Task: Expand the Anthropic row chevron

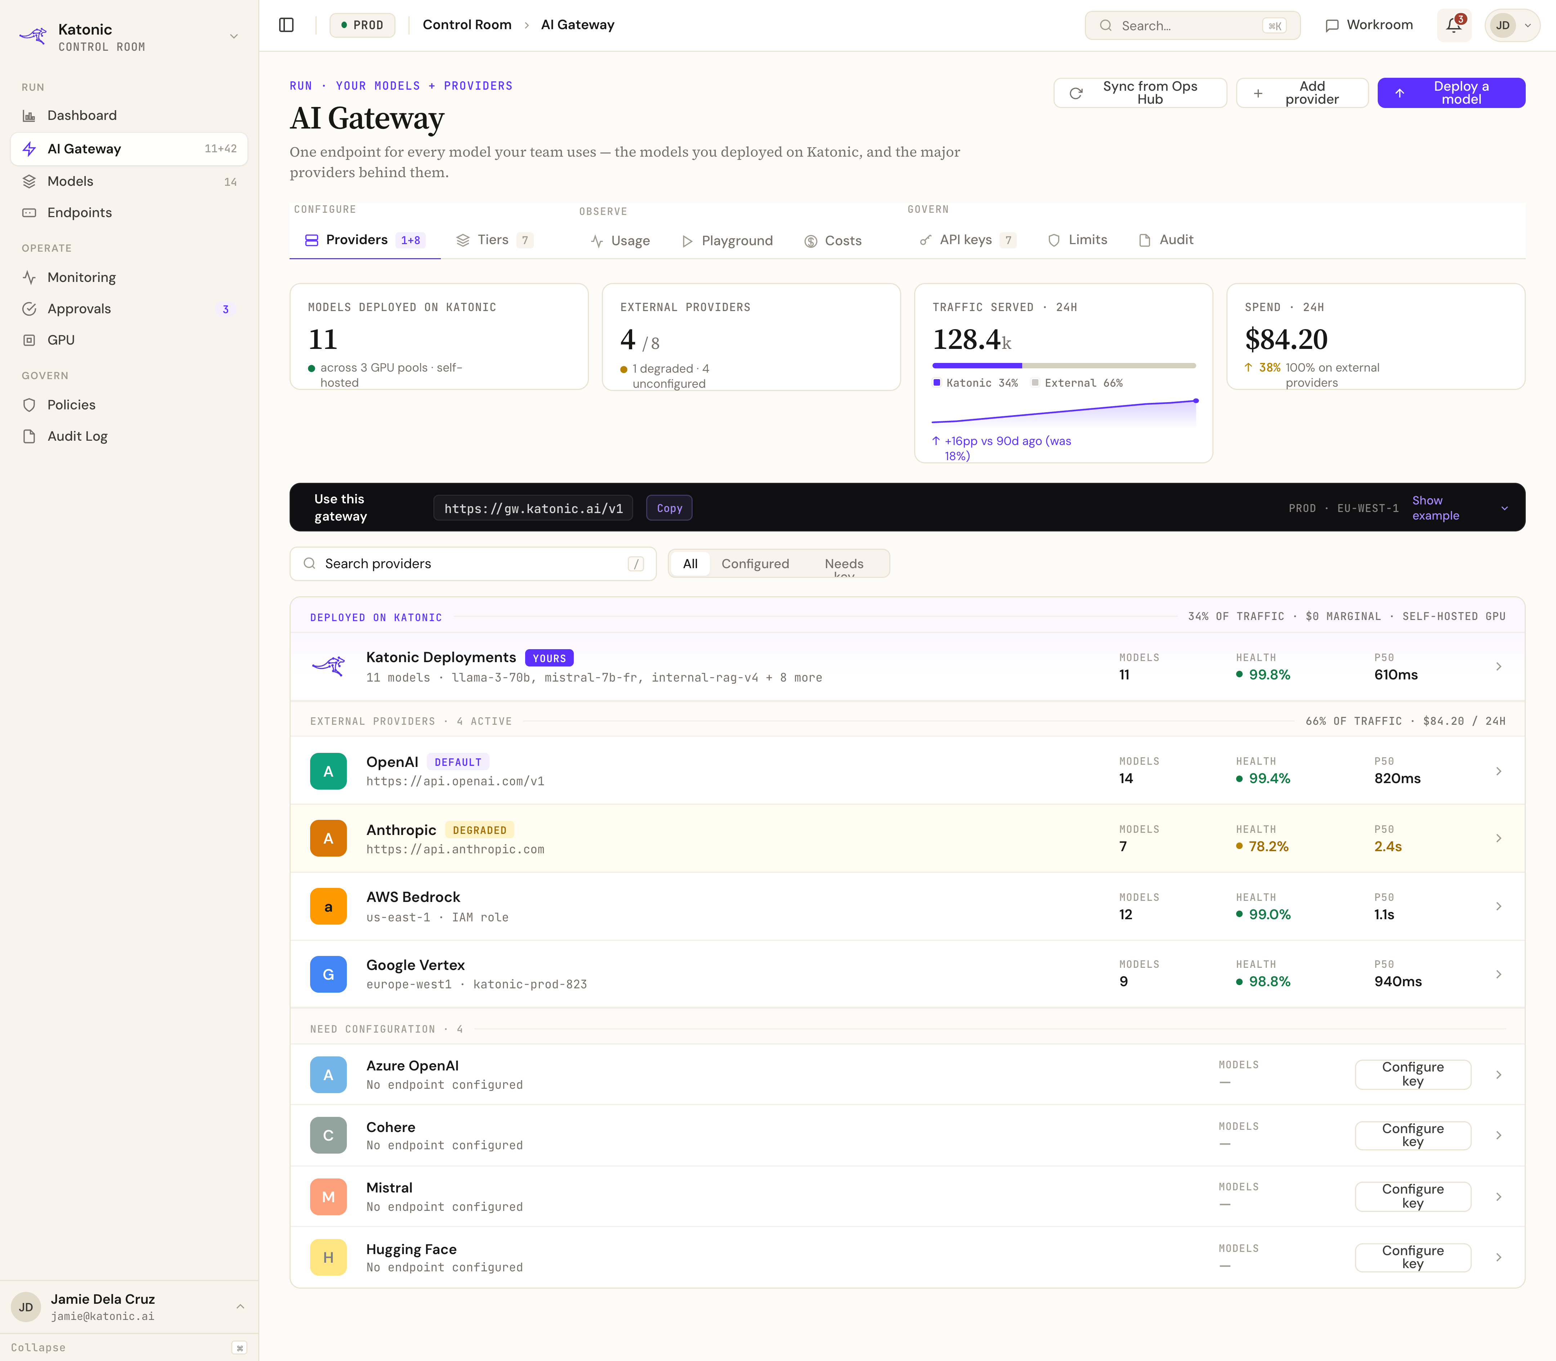Action: [x=1498, y=839]
